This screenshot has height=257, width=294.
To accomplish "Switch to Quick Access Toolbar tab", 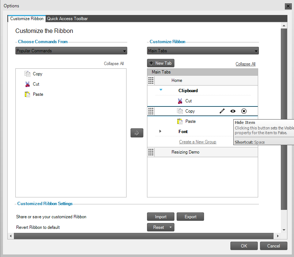I will tap(67, 19).
